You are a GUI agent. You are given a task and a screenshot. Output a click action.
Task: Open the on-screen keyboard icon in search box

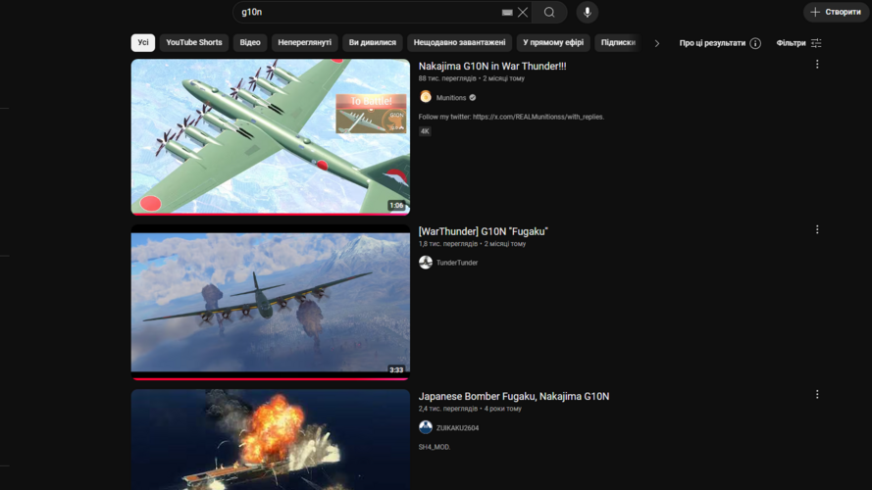pyautogui.click(x=507, y=12)
